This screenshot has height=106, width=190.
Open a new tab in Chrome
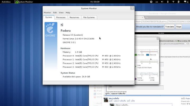pyautogui.click(x=146, y=18)
